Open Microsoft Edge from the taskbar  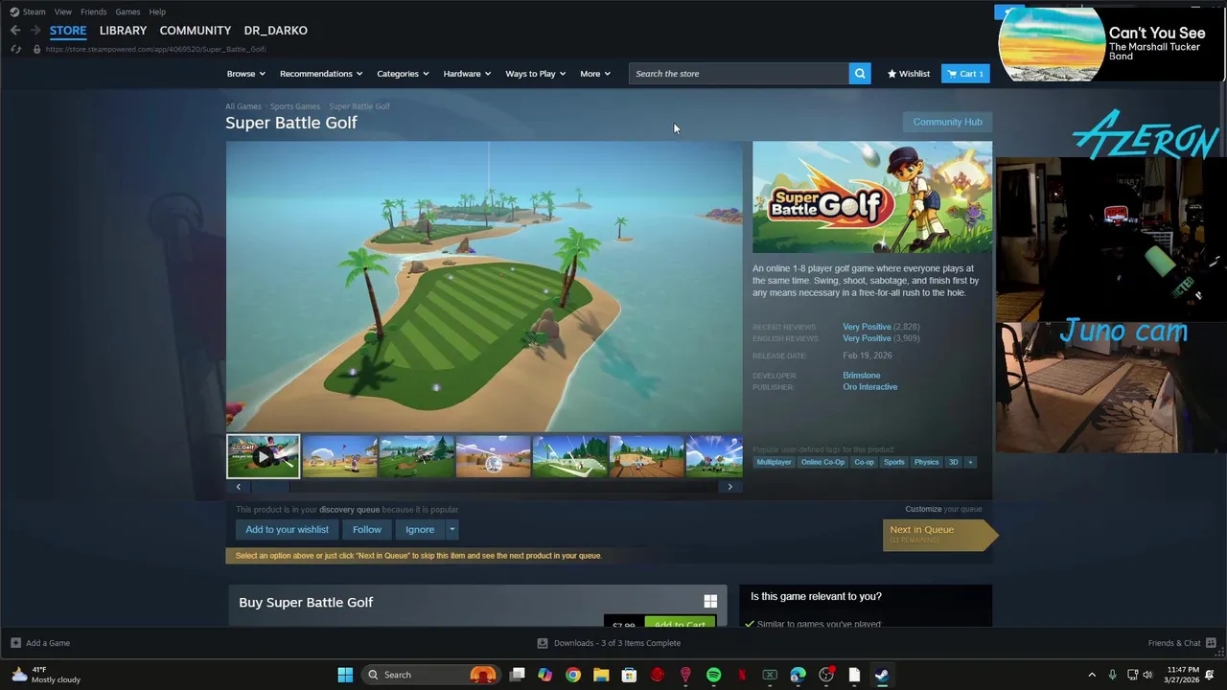pos(798,675)
